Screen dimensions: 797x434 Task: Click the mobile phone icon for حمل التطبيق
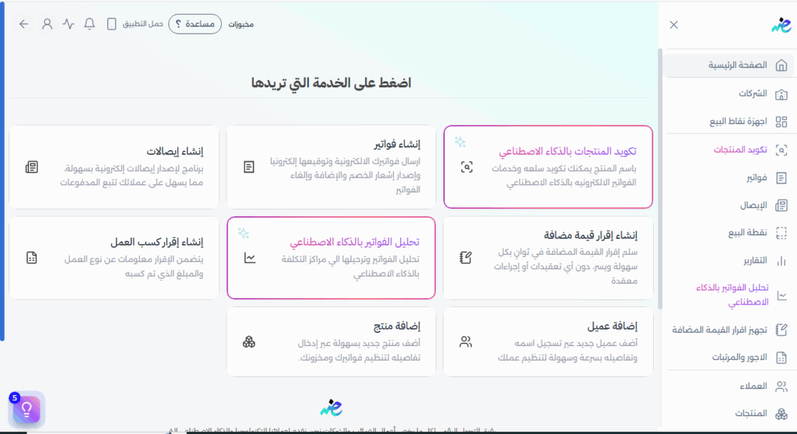click(x=112, y=24)
